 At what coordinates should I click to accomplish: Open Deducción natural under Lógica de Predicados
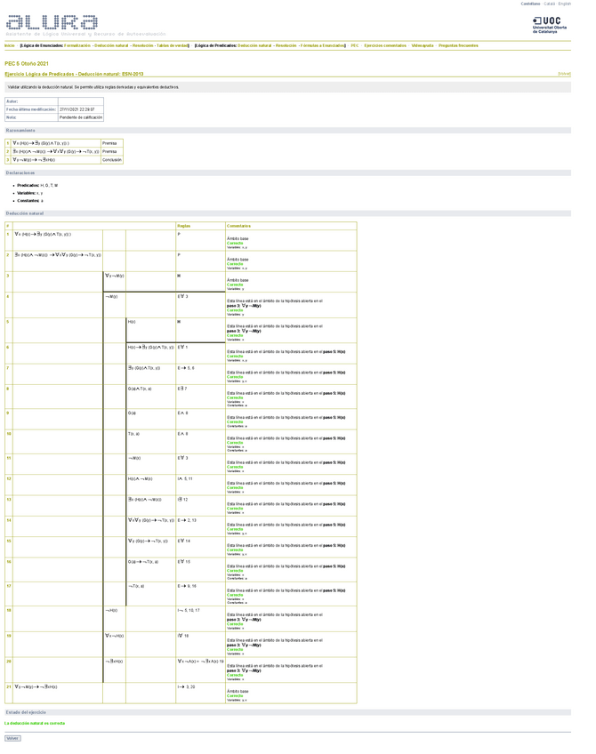(x=254, y=45)
